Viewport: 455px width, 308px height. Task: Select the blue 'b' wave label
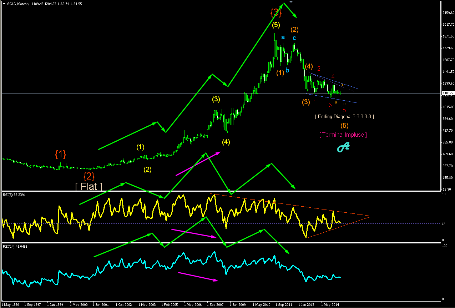pos(287,70)
